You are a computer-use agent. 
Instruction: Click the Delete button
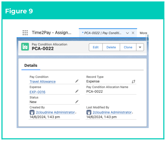coord(111,47)
